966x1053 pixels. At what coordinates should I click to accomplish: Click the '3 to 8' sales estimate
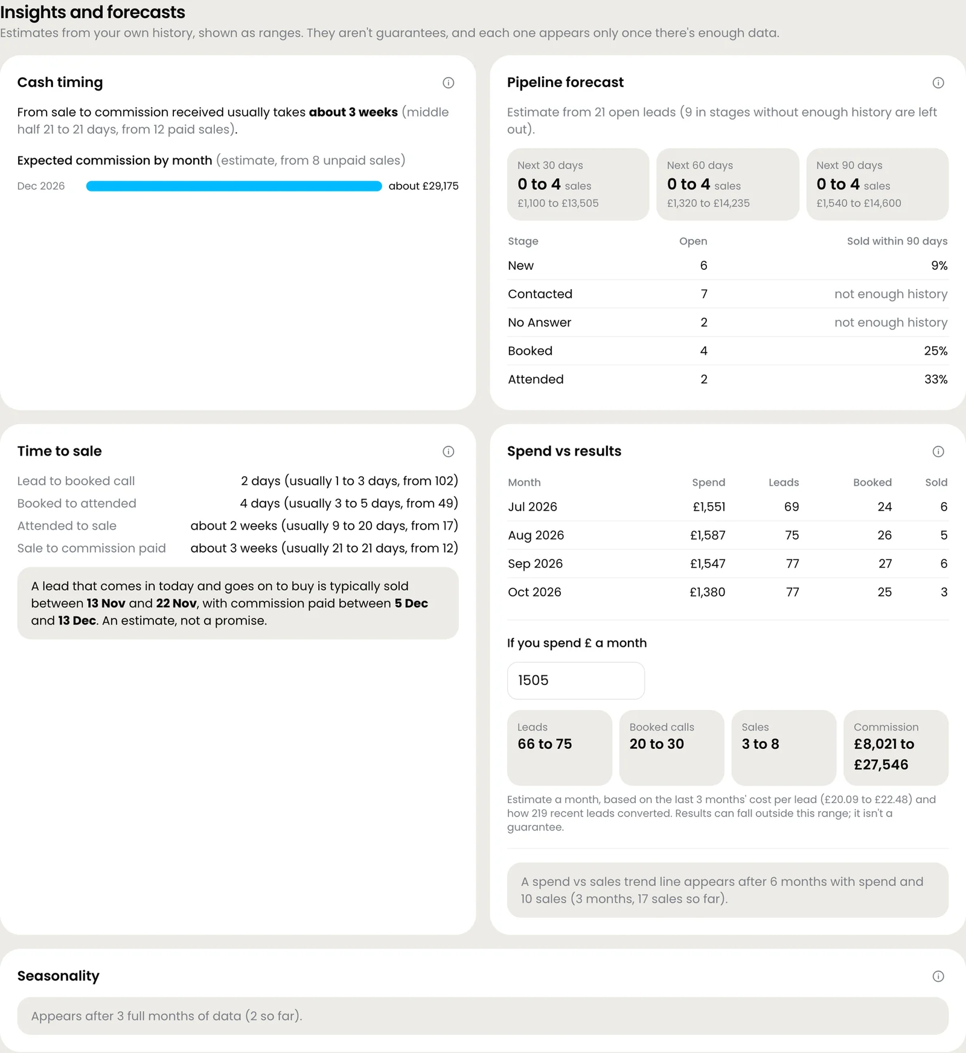pos(761,744)
